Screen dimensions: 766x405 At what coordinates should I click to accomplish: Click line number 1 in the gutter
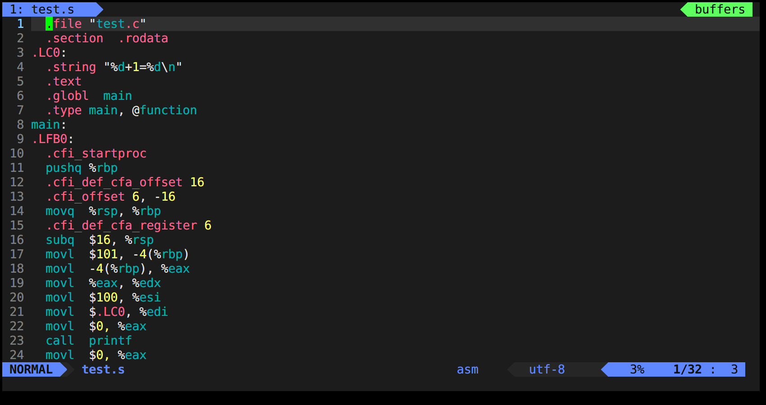point(20,24)
